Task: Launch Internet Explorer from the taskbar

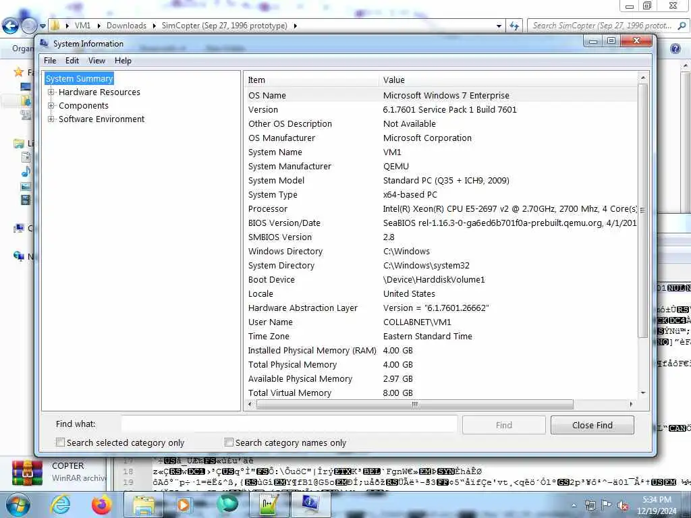Action: point(60,505)
